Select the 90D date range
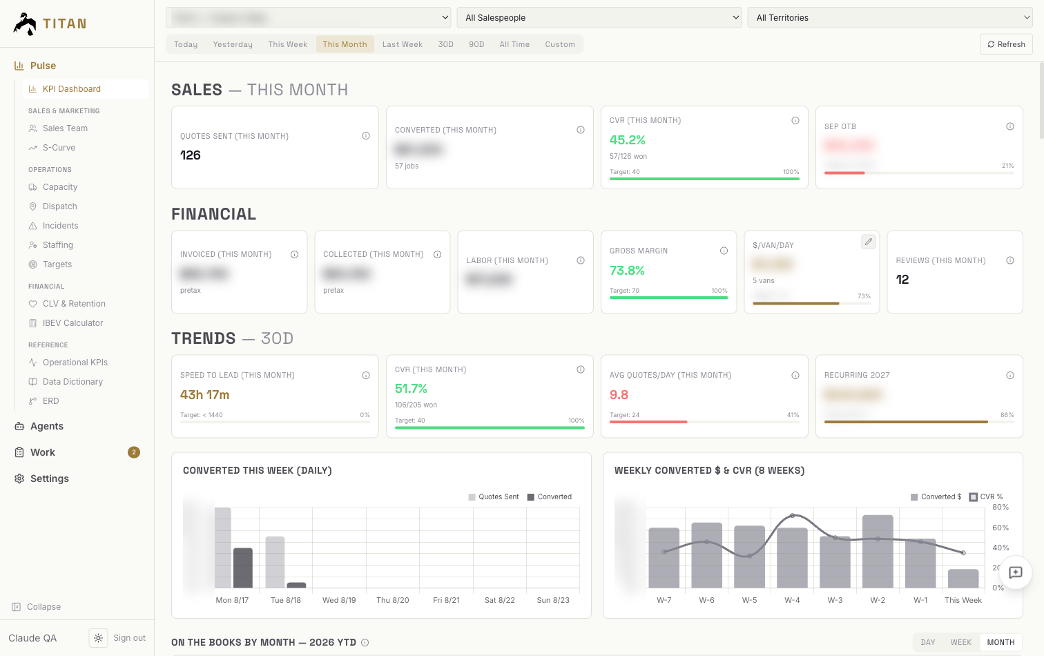 click(476, 44)
